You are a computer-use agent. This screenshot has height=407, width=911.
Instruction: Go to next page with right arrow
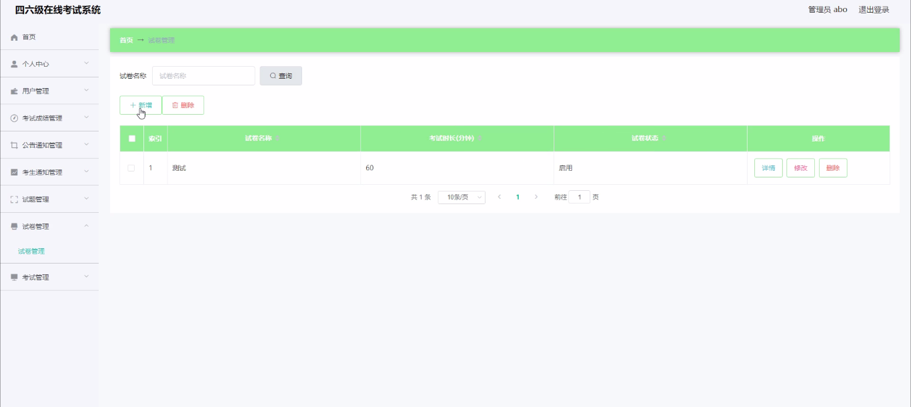point(536,197)
